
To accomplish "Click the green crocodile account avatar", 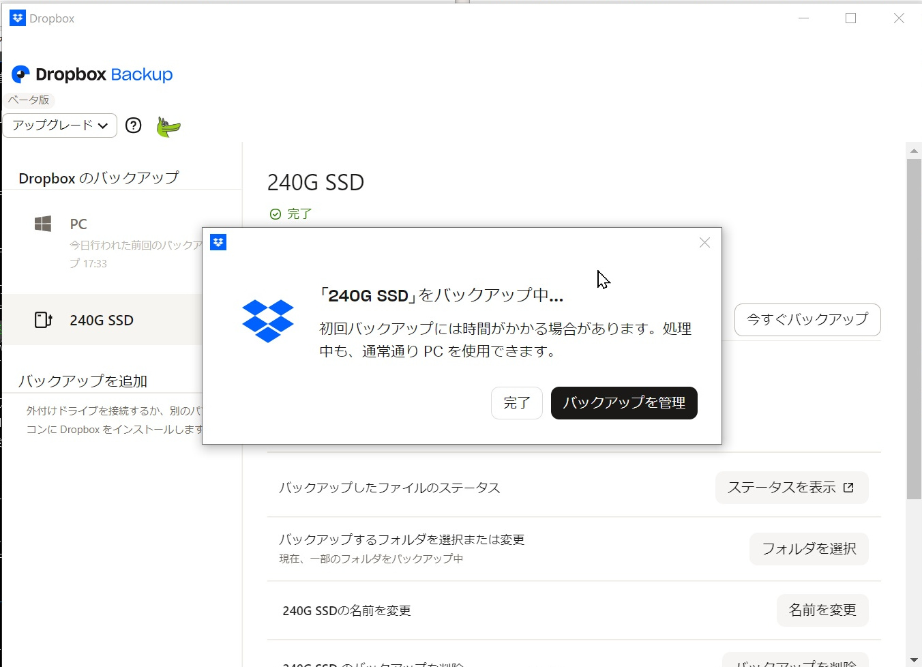I will pos(168,126).
